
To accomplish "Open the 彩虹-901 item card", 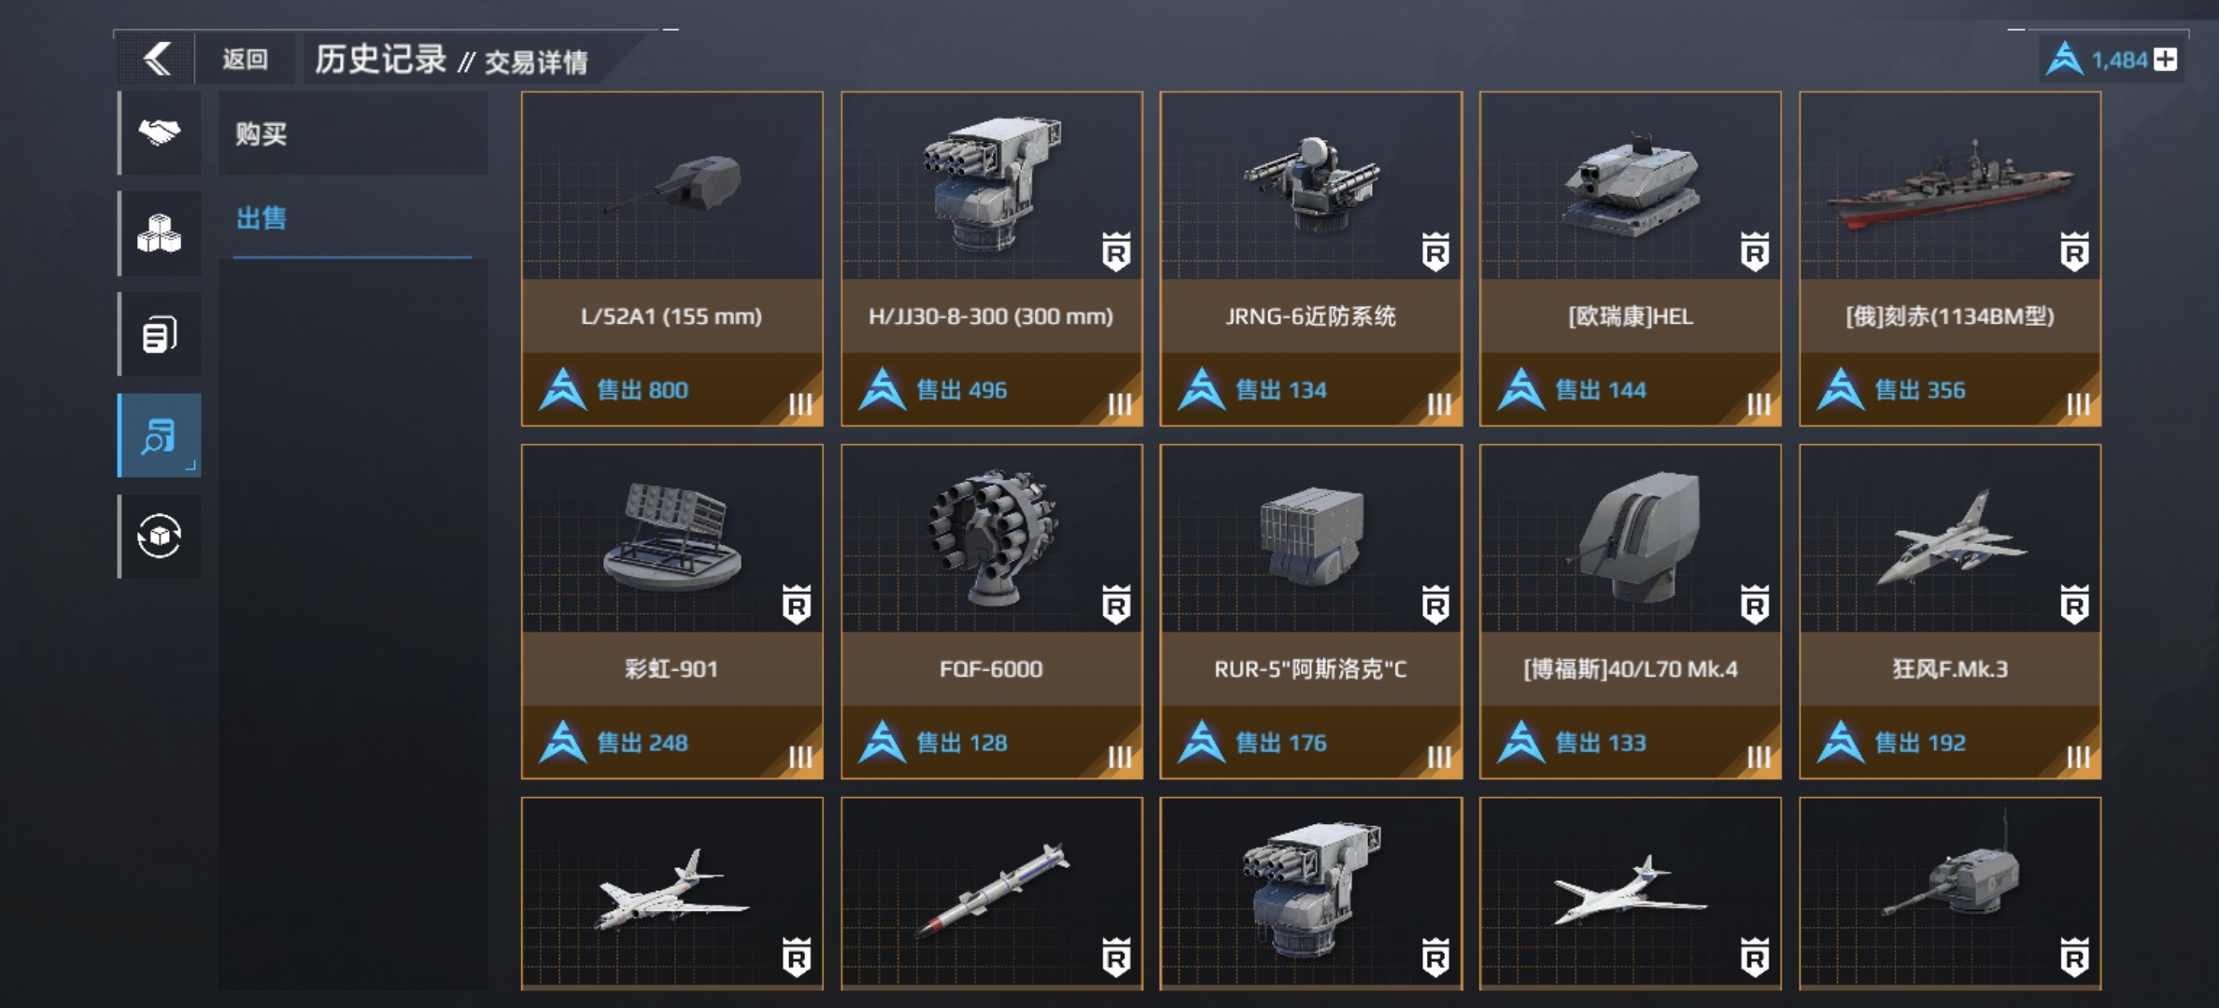I will 672,611.
